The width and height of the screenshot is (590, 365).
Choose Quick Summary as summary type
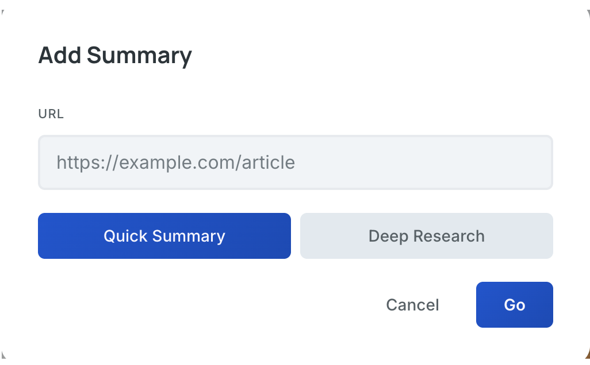164,236
